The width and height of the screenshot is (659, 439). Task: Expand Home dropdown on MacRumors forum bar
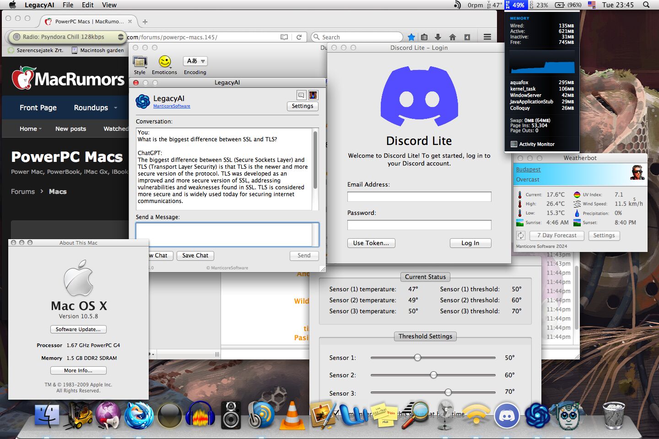(x=40, y=129)
